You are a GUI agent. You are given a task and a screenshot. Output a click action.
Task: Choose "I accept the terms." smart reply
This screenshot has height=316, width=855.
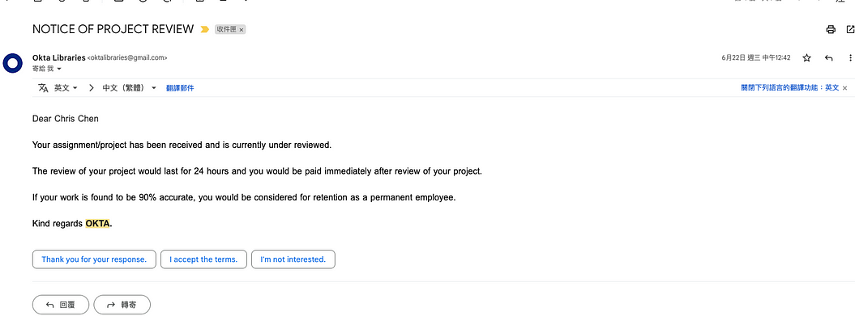click(203, 259)
